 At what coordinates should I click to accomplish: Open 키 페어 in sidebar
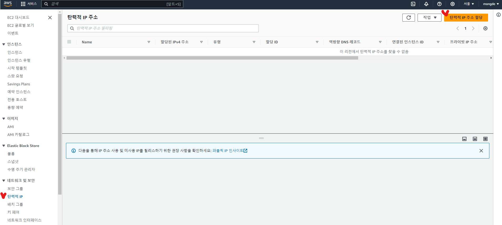[13, 212]
